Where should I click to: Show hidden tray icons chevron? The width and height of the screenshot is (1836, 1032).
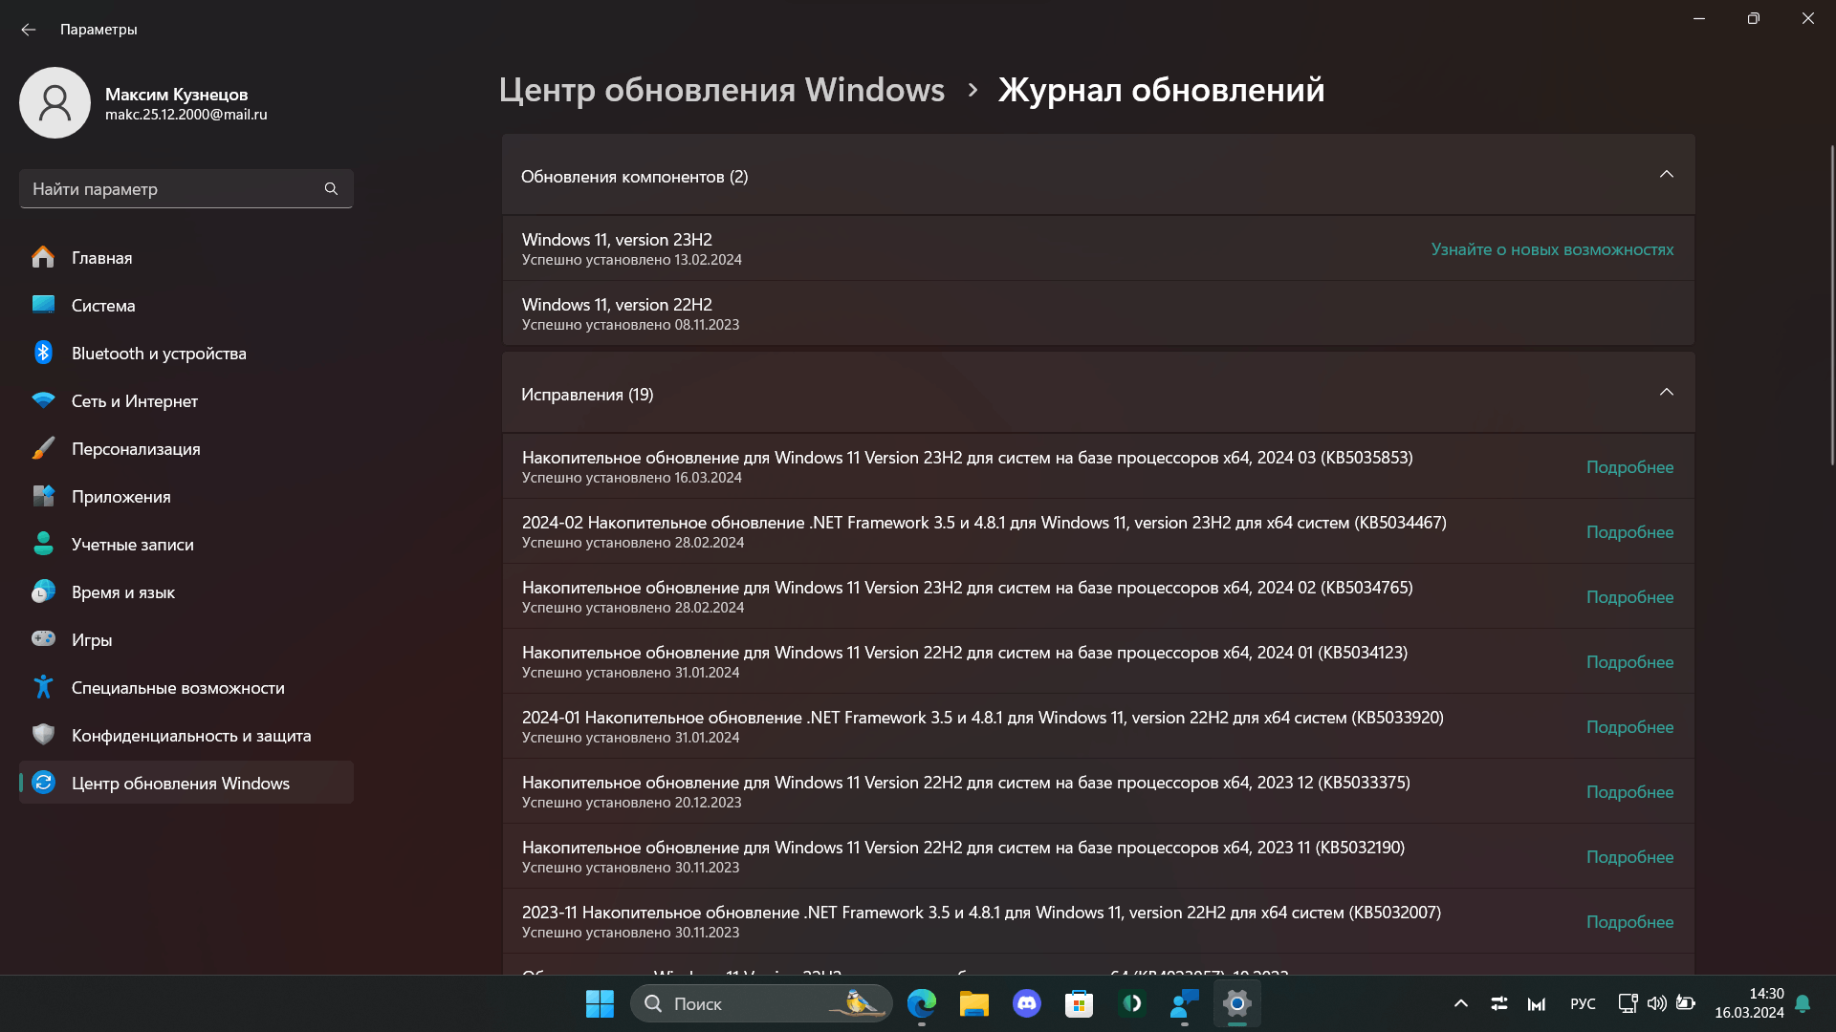(x=1461, y=1003)
